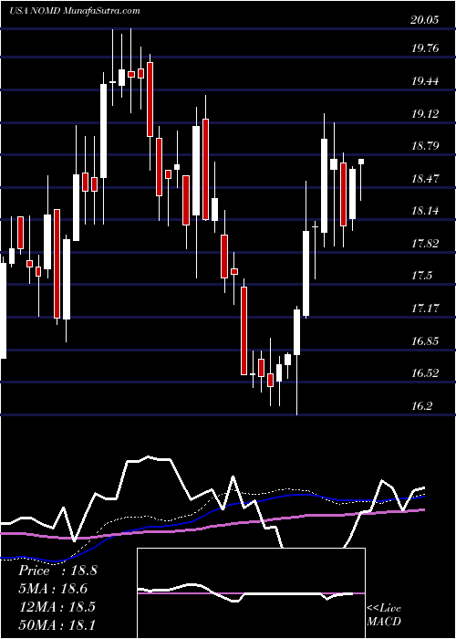The width and height of the screenshot is (456, 639).
Task: Select the 18.14 price axis label
Action: tap(425, 211)
